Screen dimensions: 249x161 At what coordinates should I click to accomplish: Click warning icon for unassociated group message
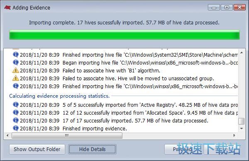tap(16, 78)
